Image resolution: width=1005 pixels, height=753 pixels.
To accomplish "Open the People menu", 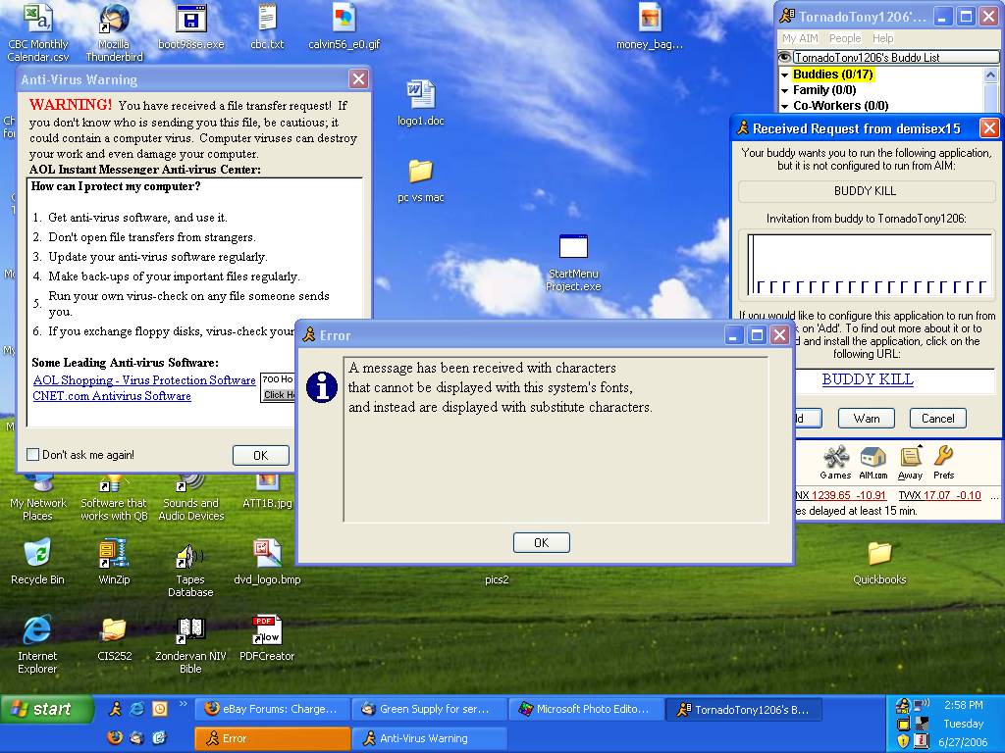I will click(844, 38).
